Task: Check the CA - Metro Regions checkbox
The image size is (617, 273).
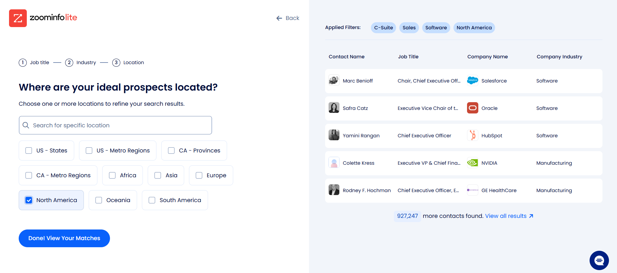Action: coord(29,175)
